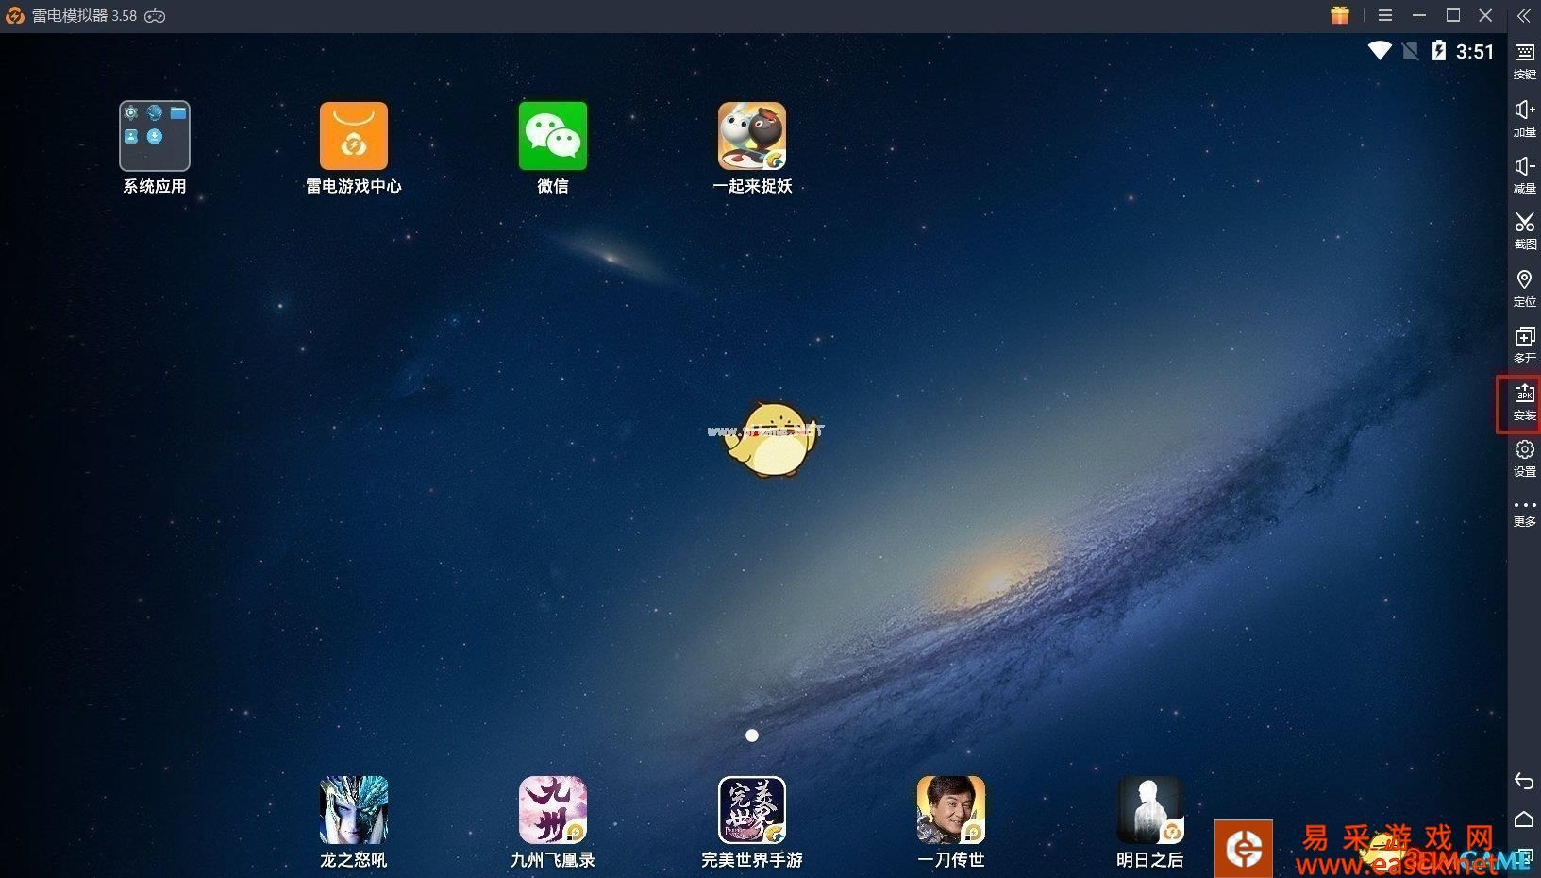The width and height of the screenshot is (1541, 878).
Task: Click the Wi-Fi status icon
Action: (x=1380, y=51)
